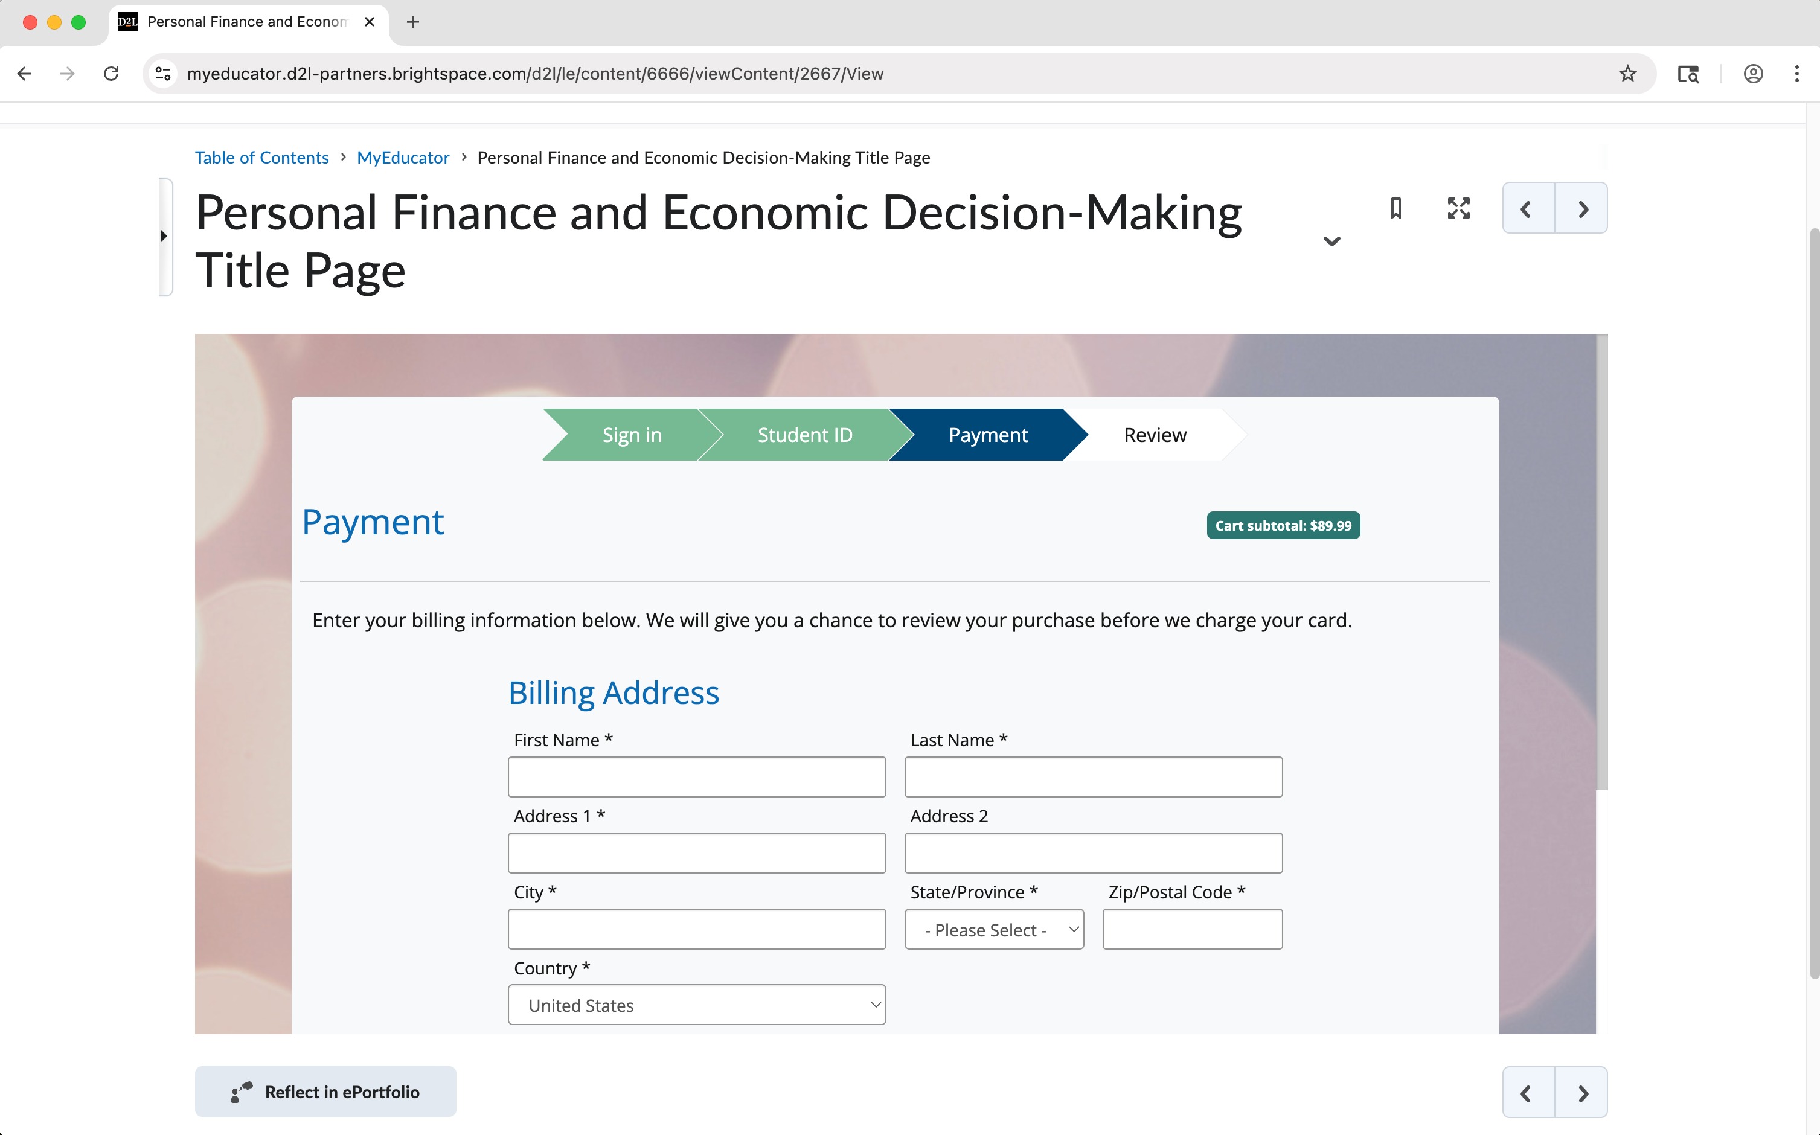Image resolution: width=1820 pixels, height=1135 pixels.
Task: Go to the previous topic using the top arrow
Action: pyautogui.click(x=1527, y=209)
